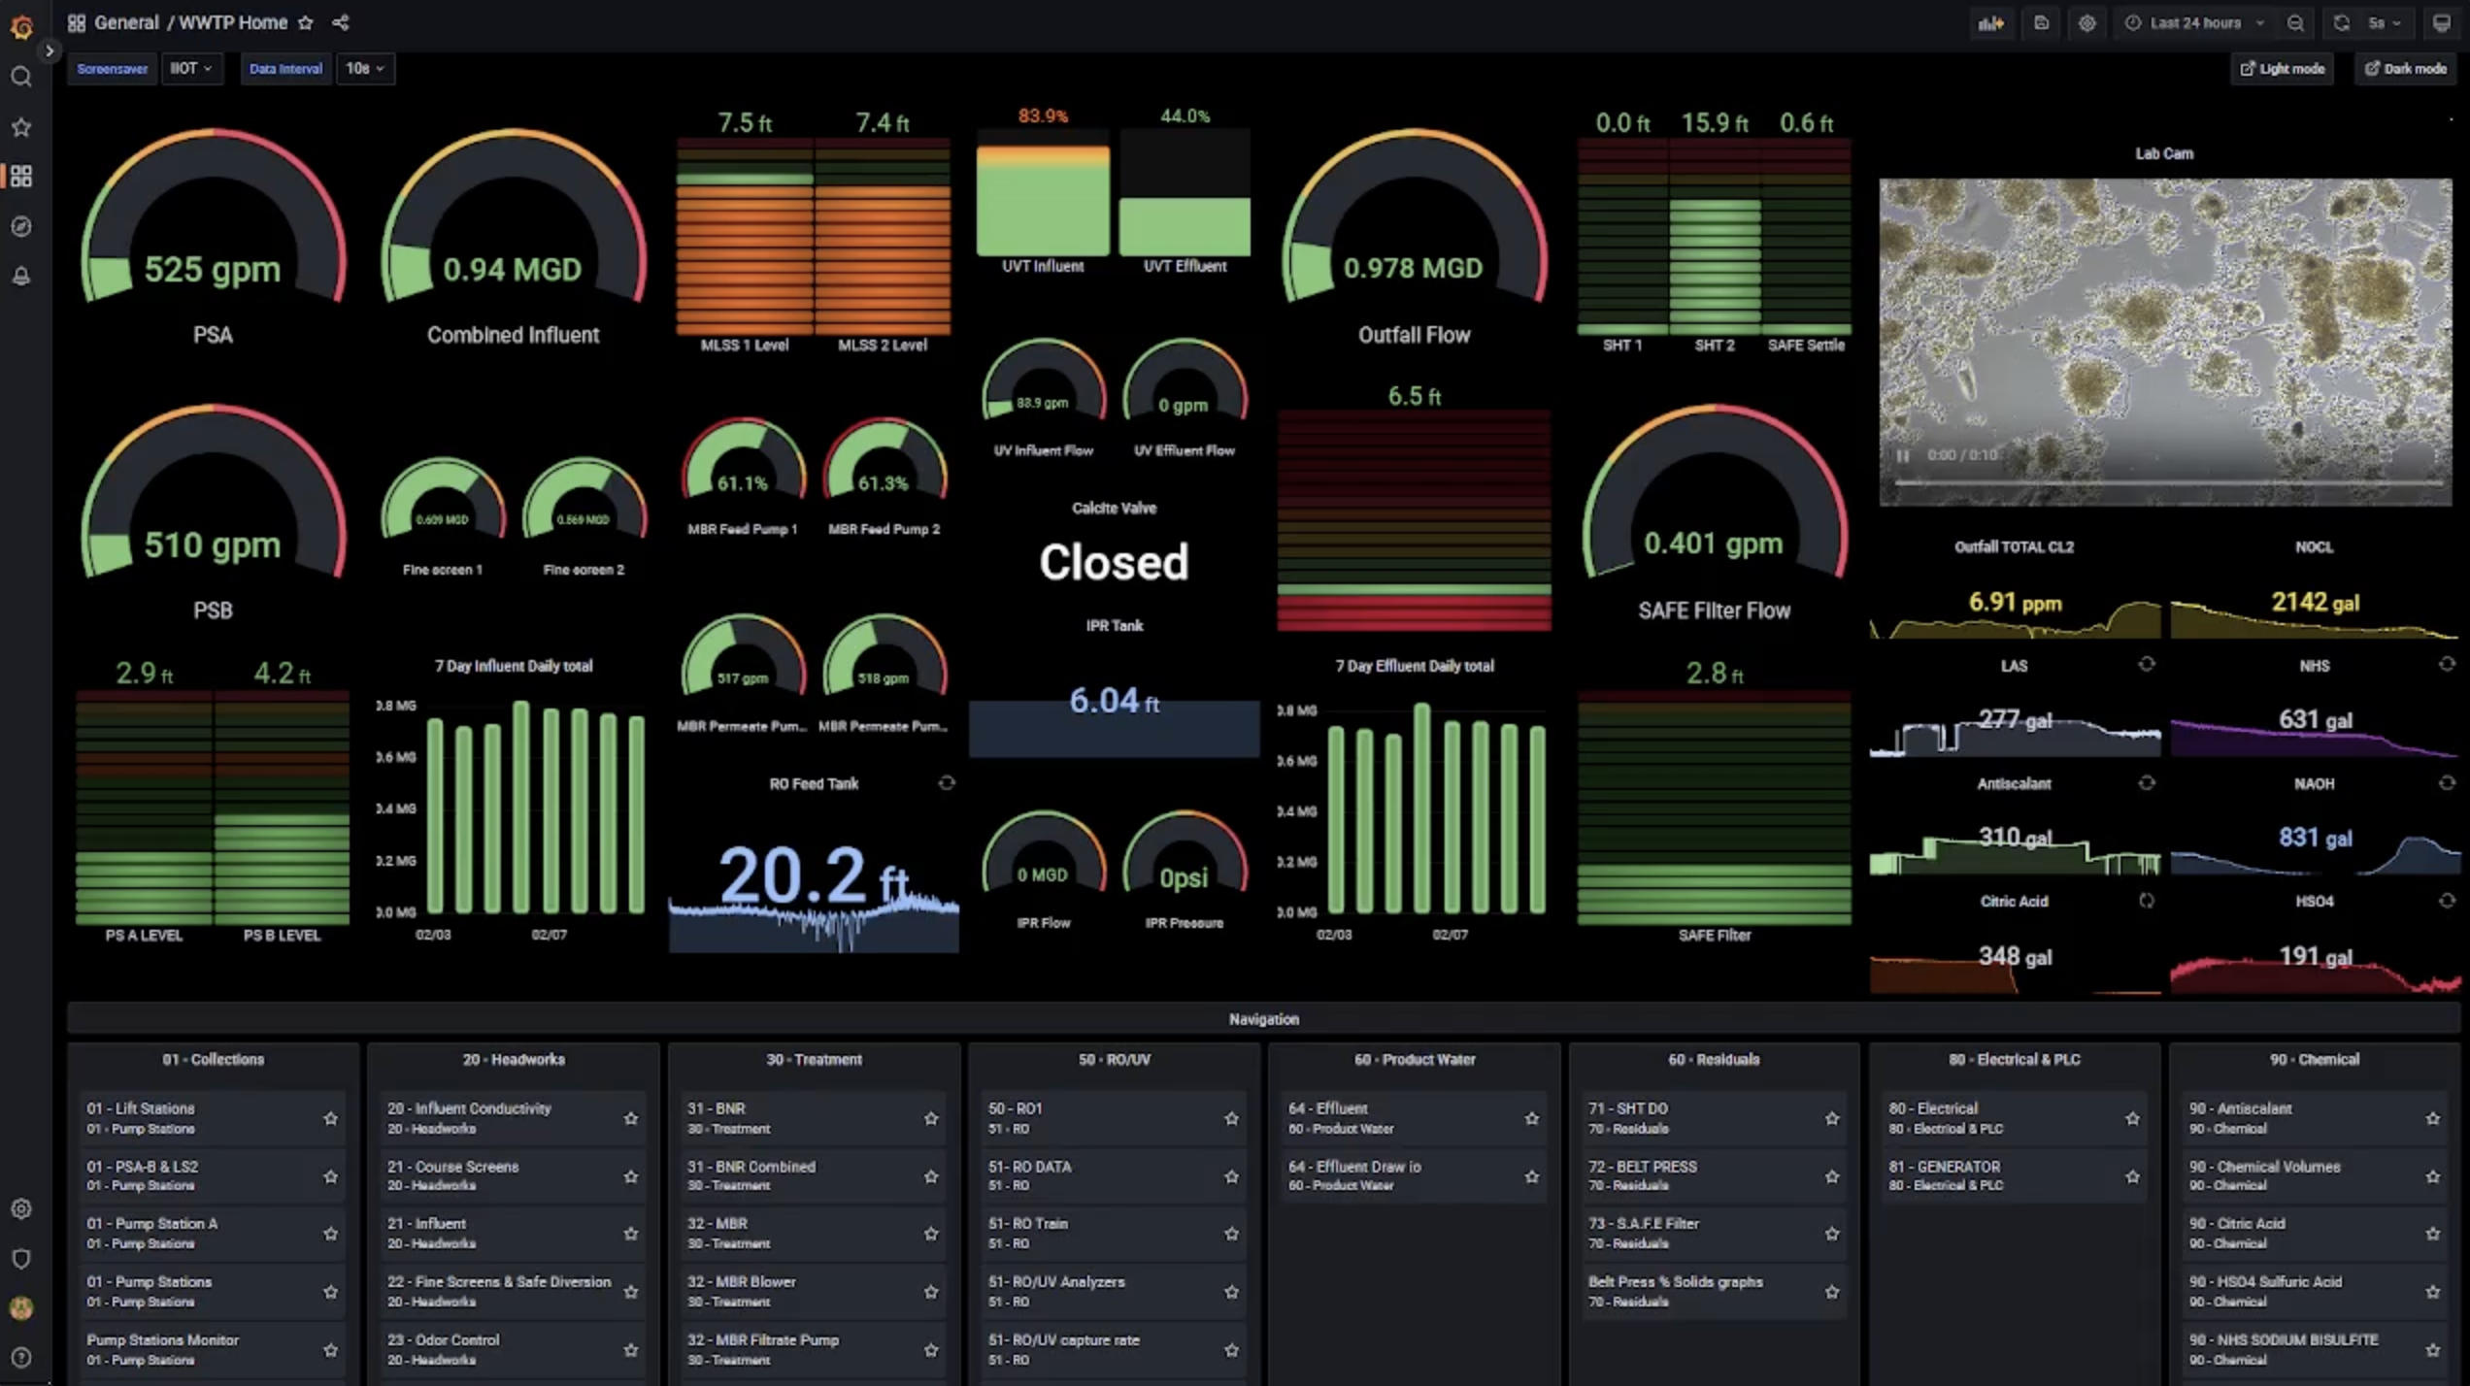The width and height of the screenshot is (2470, 1386).
Task: Open the Explore compass icon in the sidebar
Action: [21, 226]
